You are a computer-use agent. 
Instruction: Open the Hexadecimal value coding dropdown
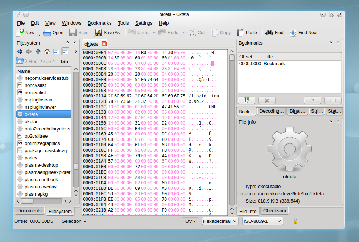[x=220, y=221]
